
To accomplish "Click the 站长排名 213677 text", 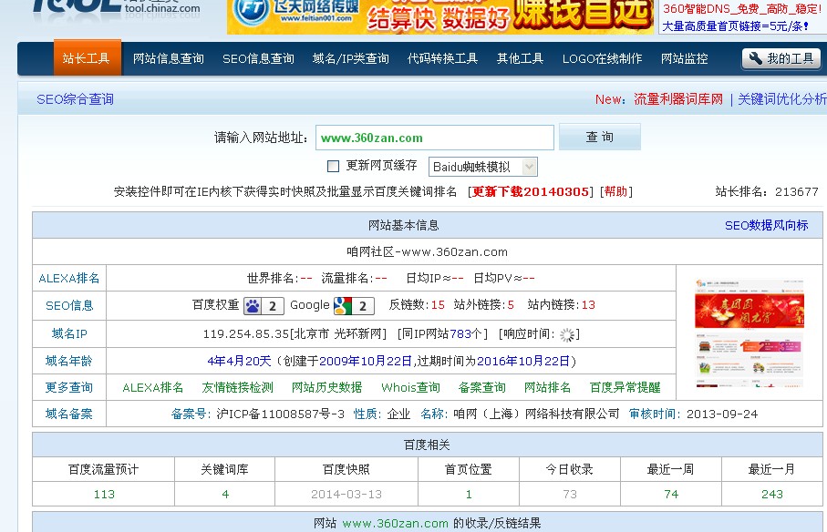I will (x=767, y=191).
